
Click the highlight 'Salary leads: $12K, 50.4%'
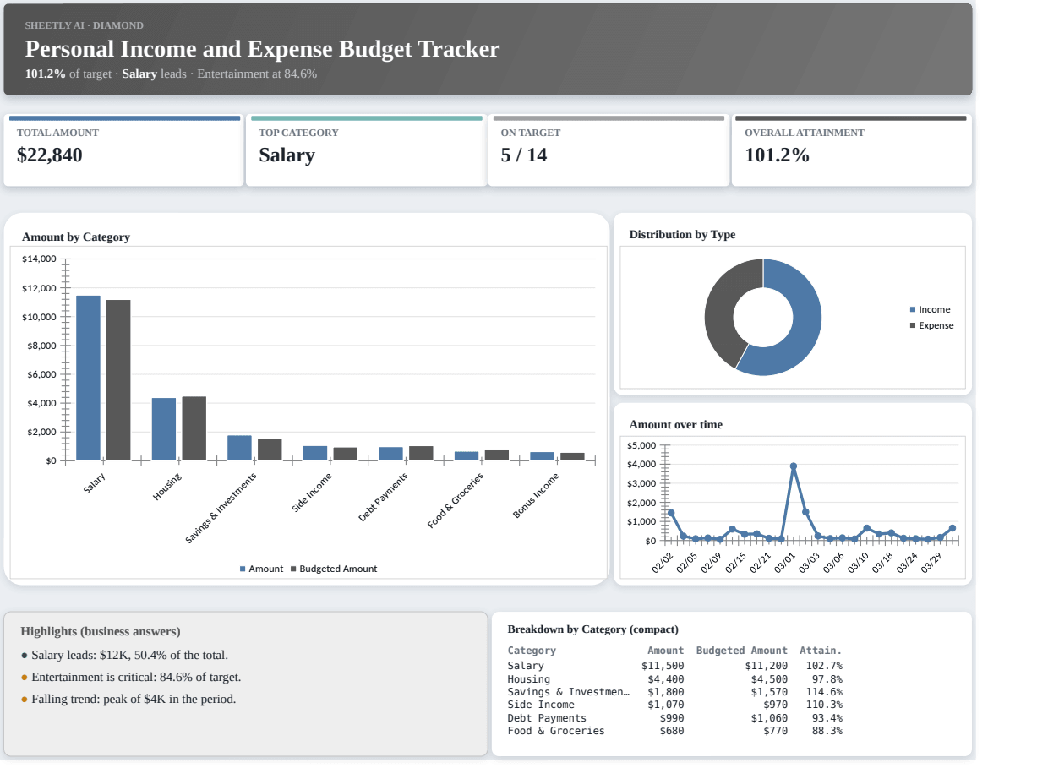pos(129,655)
